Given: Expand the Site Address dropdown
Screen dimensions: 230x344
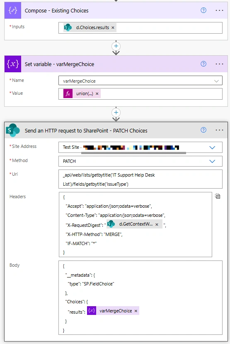Looking at the screenshot, I should point(212,147).
